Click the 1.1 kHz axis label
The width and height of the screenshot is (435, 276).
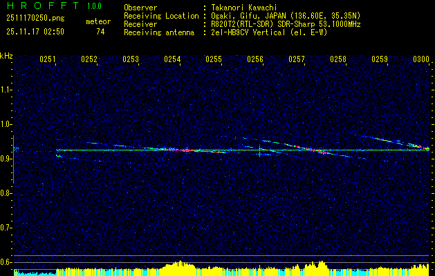click(x=6, y=90)
